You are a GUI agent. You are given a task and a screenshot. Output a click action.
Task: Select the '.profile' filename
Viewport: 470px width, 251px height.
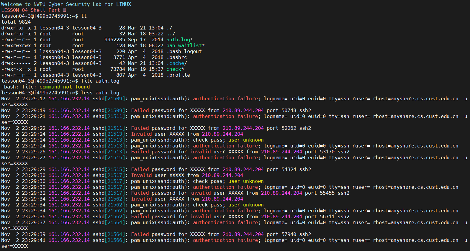coord(178,75)
